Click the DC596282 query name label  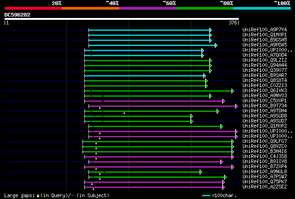[18, 15]
